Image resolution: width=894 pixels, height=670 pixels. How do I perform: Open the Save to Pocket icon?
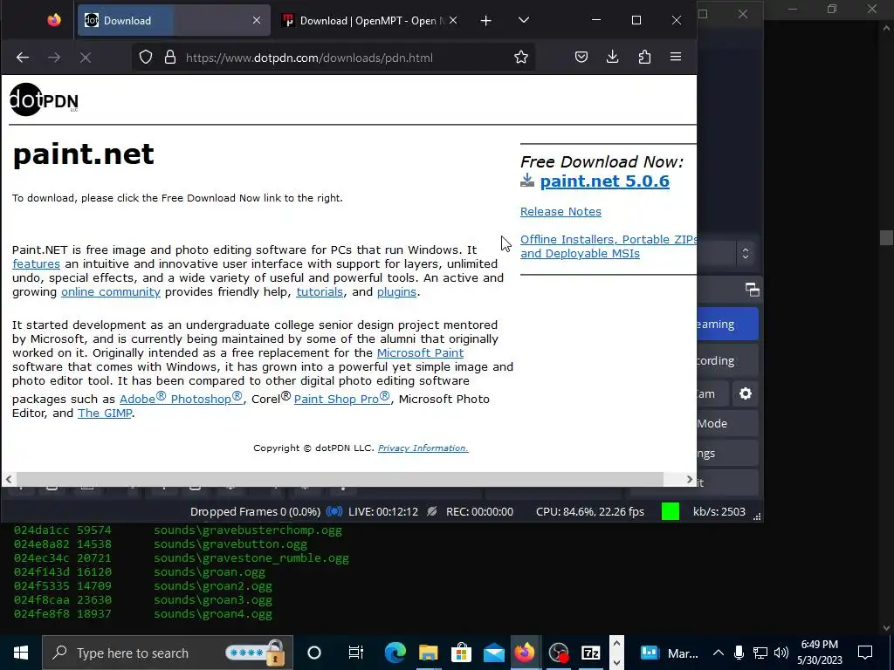[581, 57]
